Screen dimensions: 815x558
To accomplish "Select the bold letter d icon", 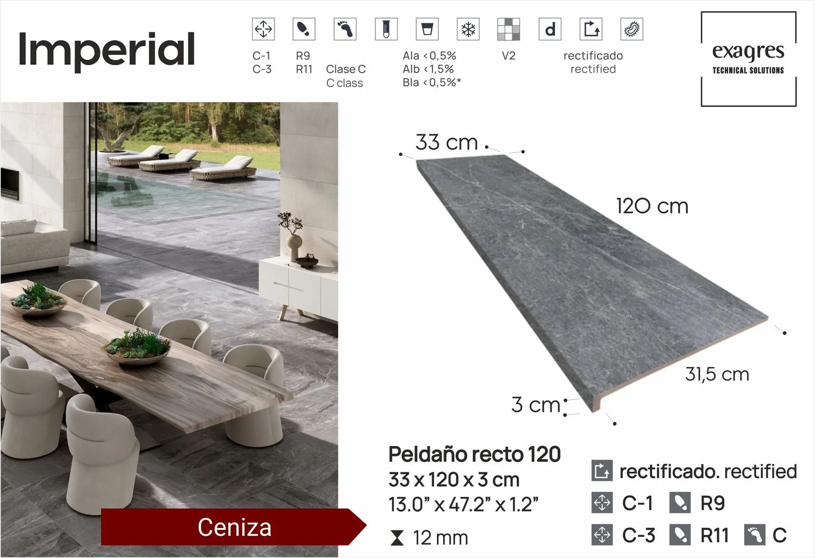I will coord(550,29).
